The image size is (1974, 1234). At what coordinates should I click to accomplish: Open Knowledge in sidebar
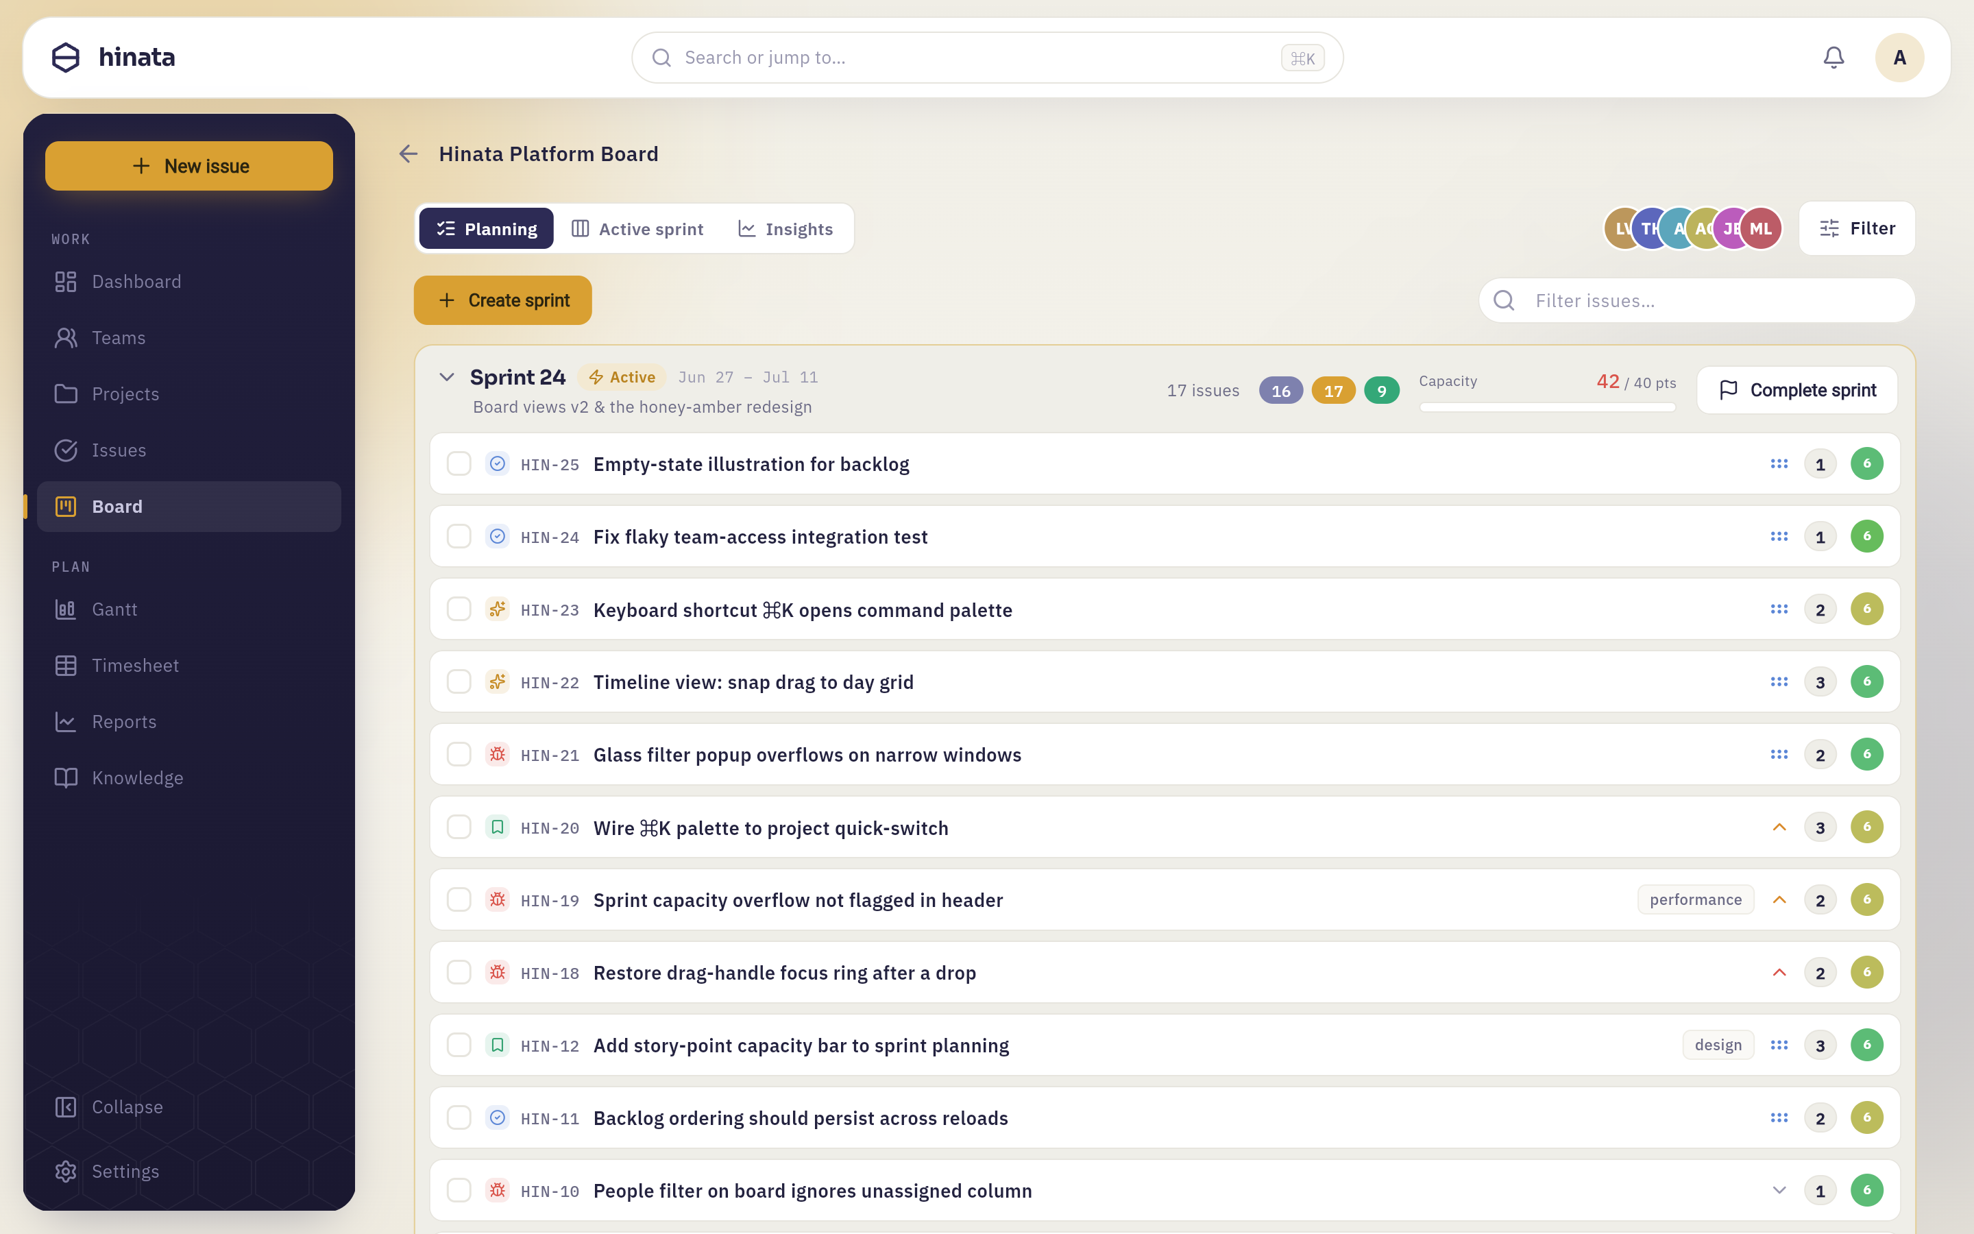click(189, 778)
